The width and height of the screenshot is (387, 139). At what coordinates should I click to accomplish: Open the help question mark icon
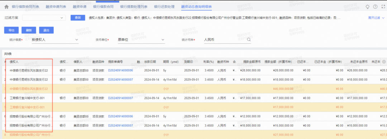pos(375,7)
